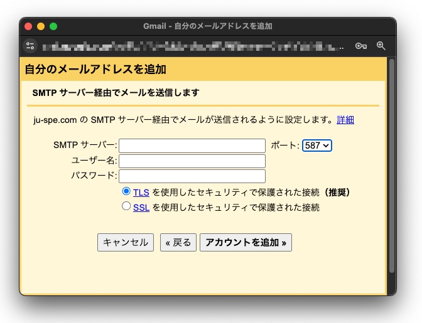This screenshot has height=323, width=422.
Task: Maximize window with green button
Action: point(53,26)
